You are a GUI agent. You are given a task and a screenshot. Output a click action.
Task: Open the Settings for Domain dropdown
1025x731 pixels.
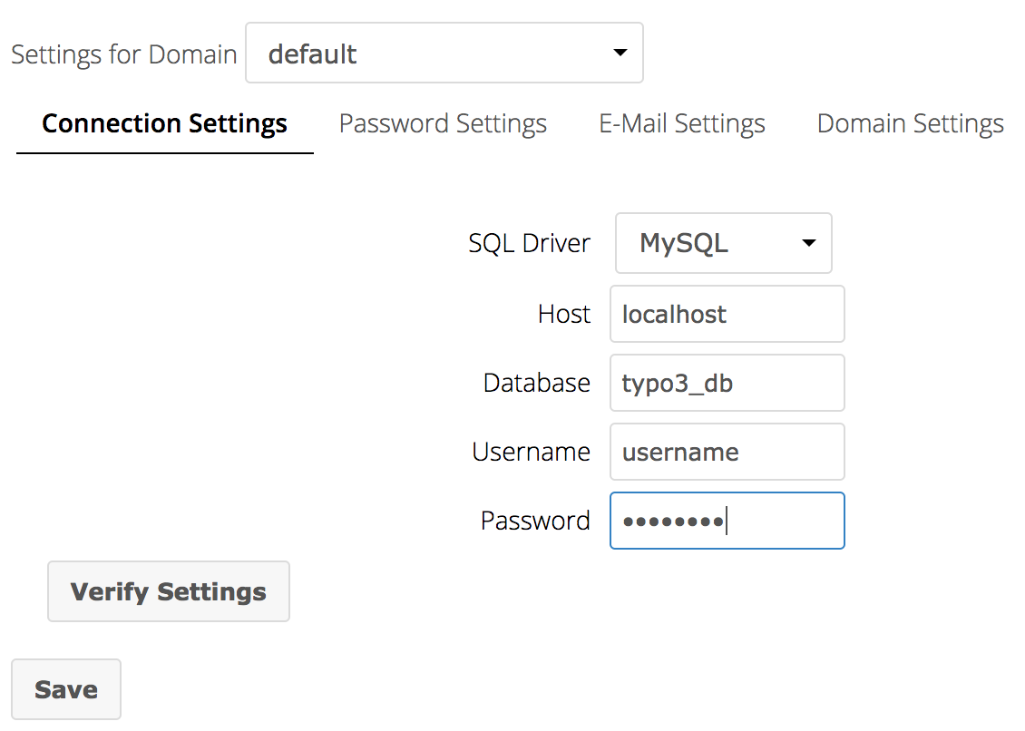click(x=444, y=54)
